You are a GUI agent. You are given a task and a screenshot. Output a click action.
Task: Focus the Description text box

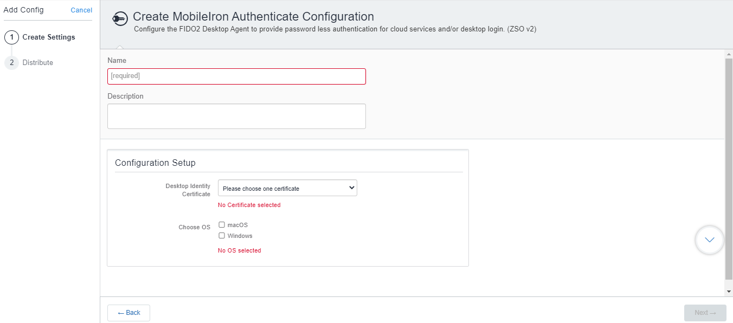pyautogui.click(x=236, y=116)
